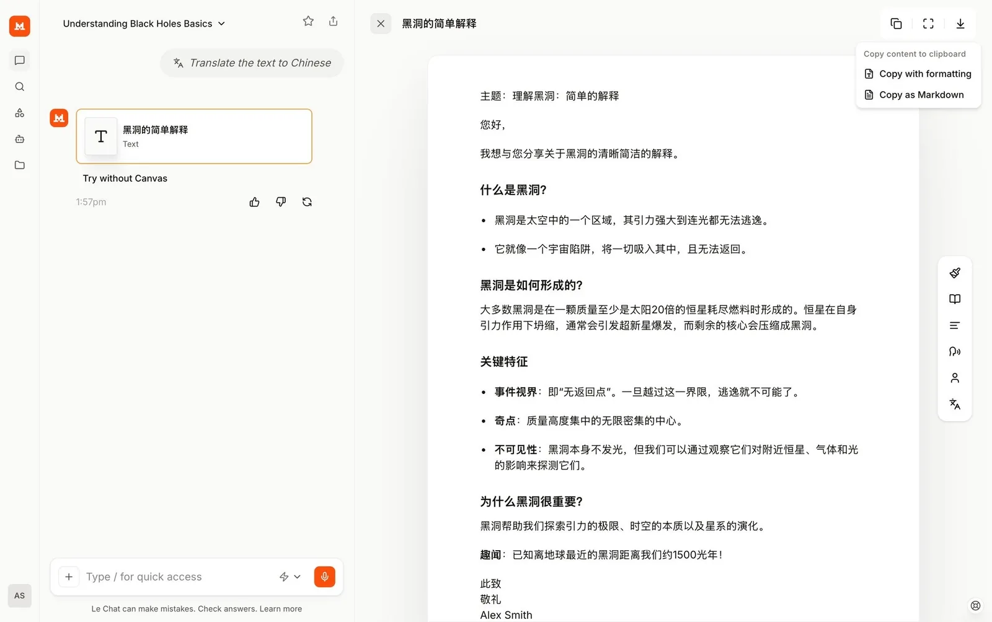
Task: Give a thumbs down to response
Action: point(281,202)
